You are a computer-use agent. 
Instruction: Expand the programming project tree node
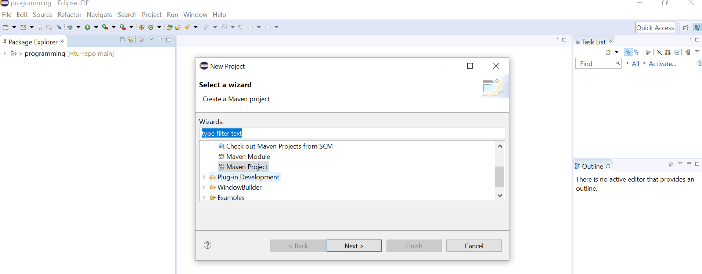pos(4,54)
